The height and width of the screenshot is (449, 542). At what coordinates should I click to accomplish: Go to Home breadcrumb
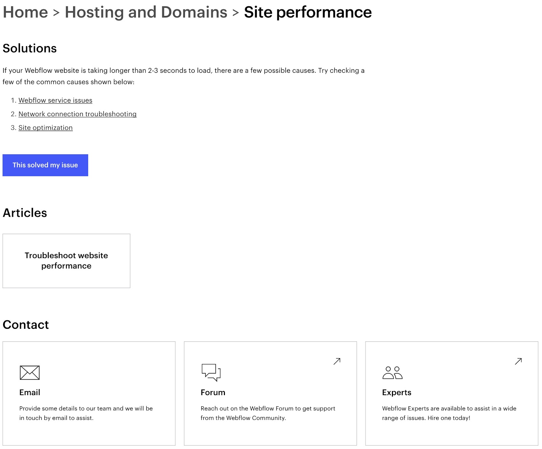[25, 12]
